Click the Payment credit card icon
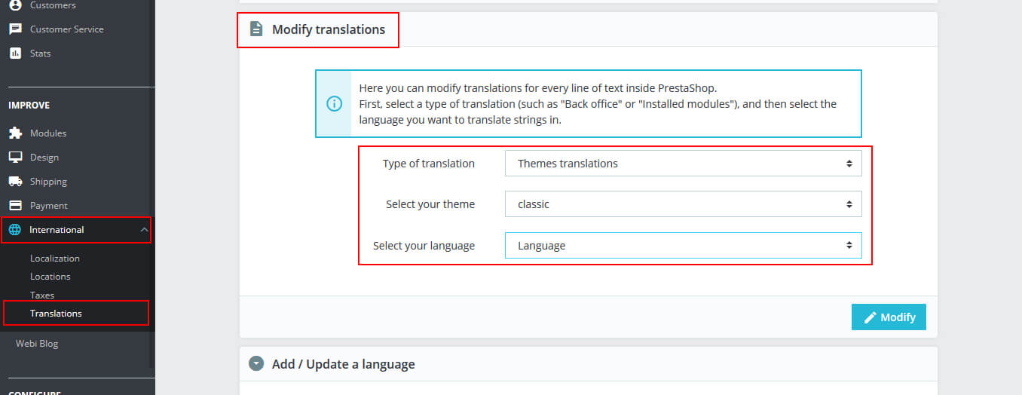1022x395 pixels. click(15, 206)
